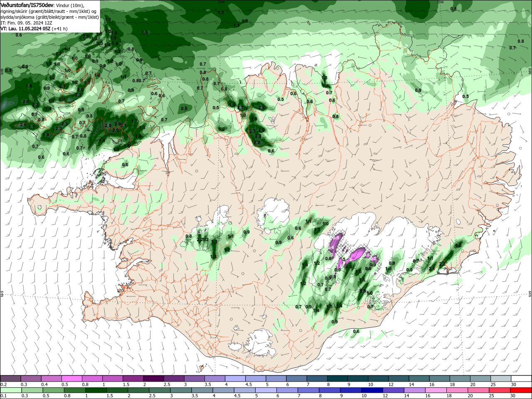Click the 0.1 label on the rain scale
Screen dimensions: 532x399
[x=3, y=396]
